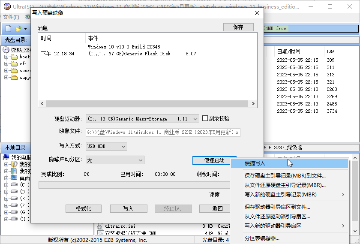This screenshot has height=244, width=360.
Task: Click the desktop icon in local tree
Action: (14, 178)
